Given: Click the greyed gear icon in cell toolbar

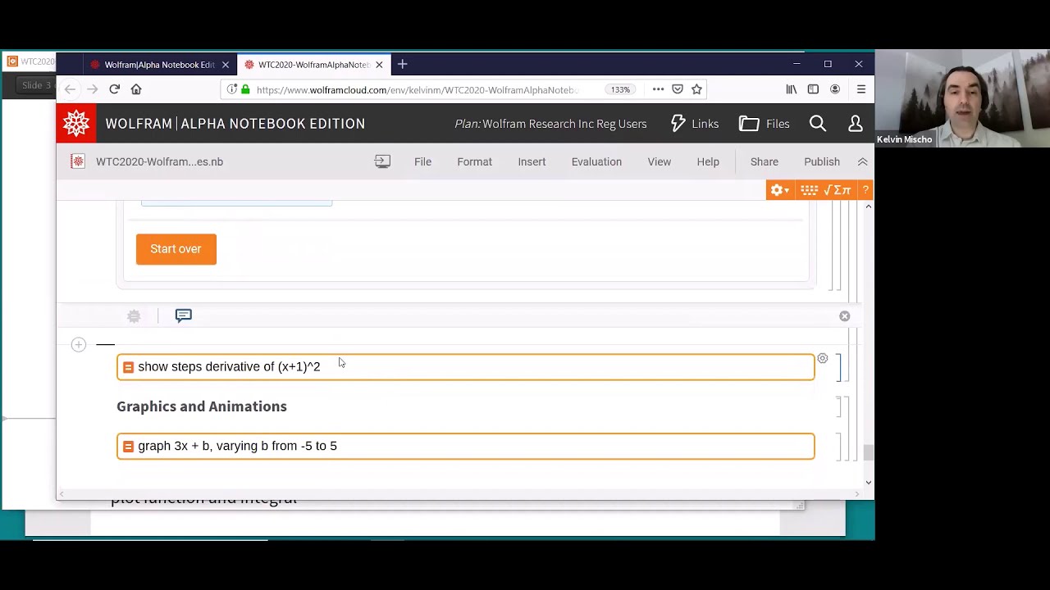Looking at the screenshot, I should [x=134, y=315].
